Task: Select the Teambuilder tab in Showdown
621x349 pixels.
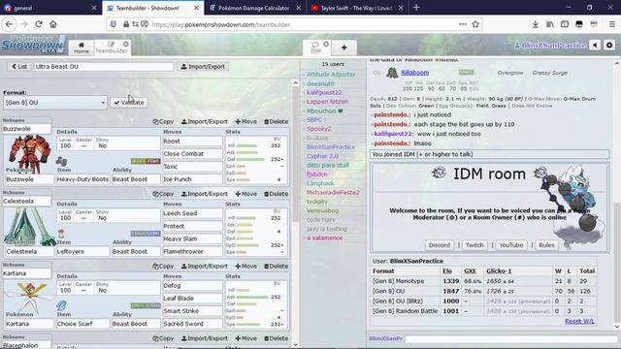Action: pos(112,48)
